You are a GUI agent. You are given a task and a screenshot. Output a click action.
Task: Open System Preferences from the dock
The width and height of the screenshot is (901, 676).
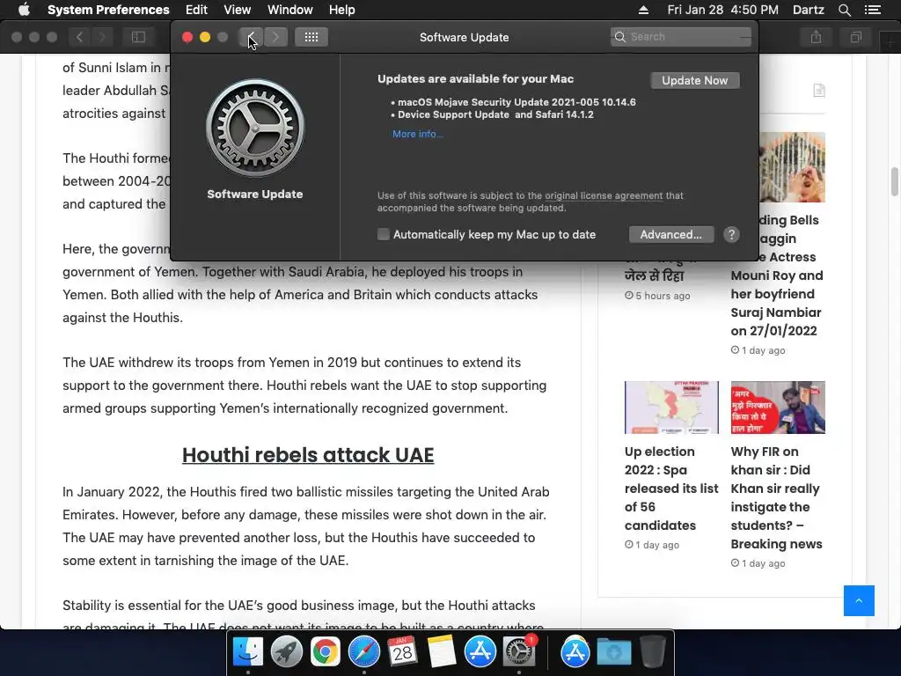pyautogui.click(x=519, y=652)
